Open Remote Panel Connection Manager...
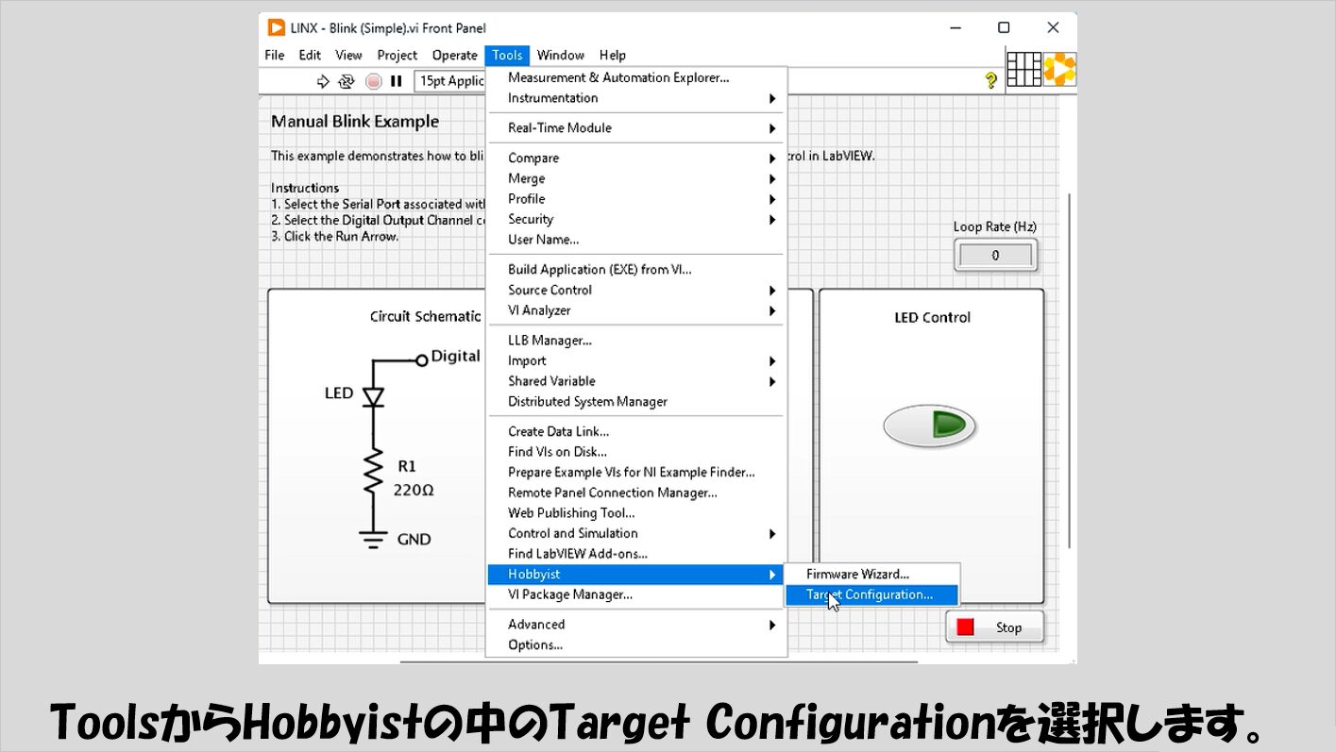The image size is (1336, 752). pyautogui.click(x=635, y=493)
